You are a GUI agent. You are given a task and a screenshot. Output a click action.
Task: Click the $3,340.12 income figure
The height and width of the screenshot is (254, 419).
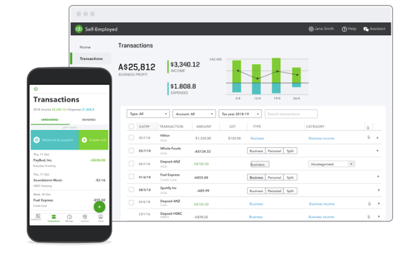185,64
